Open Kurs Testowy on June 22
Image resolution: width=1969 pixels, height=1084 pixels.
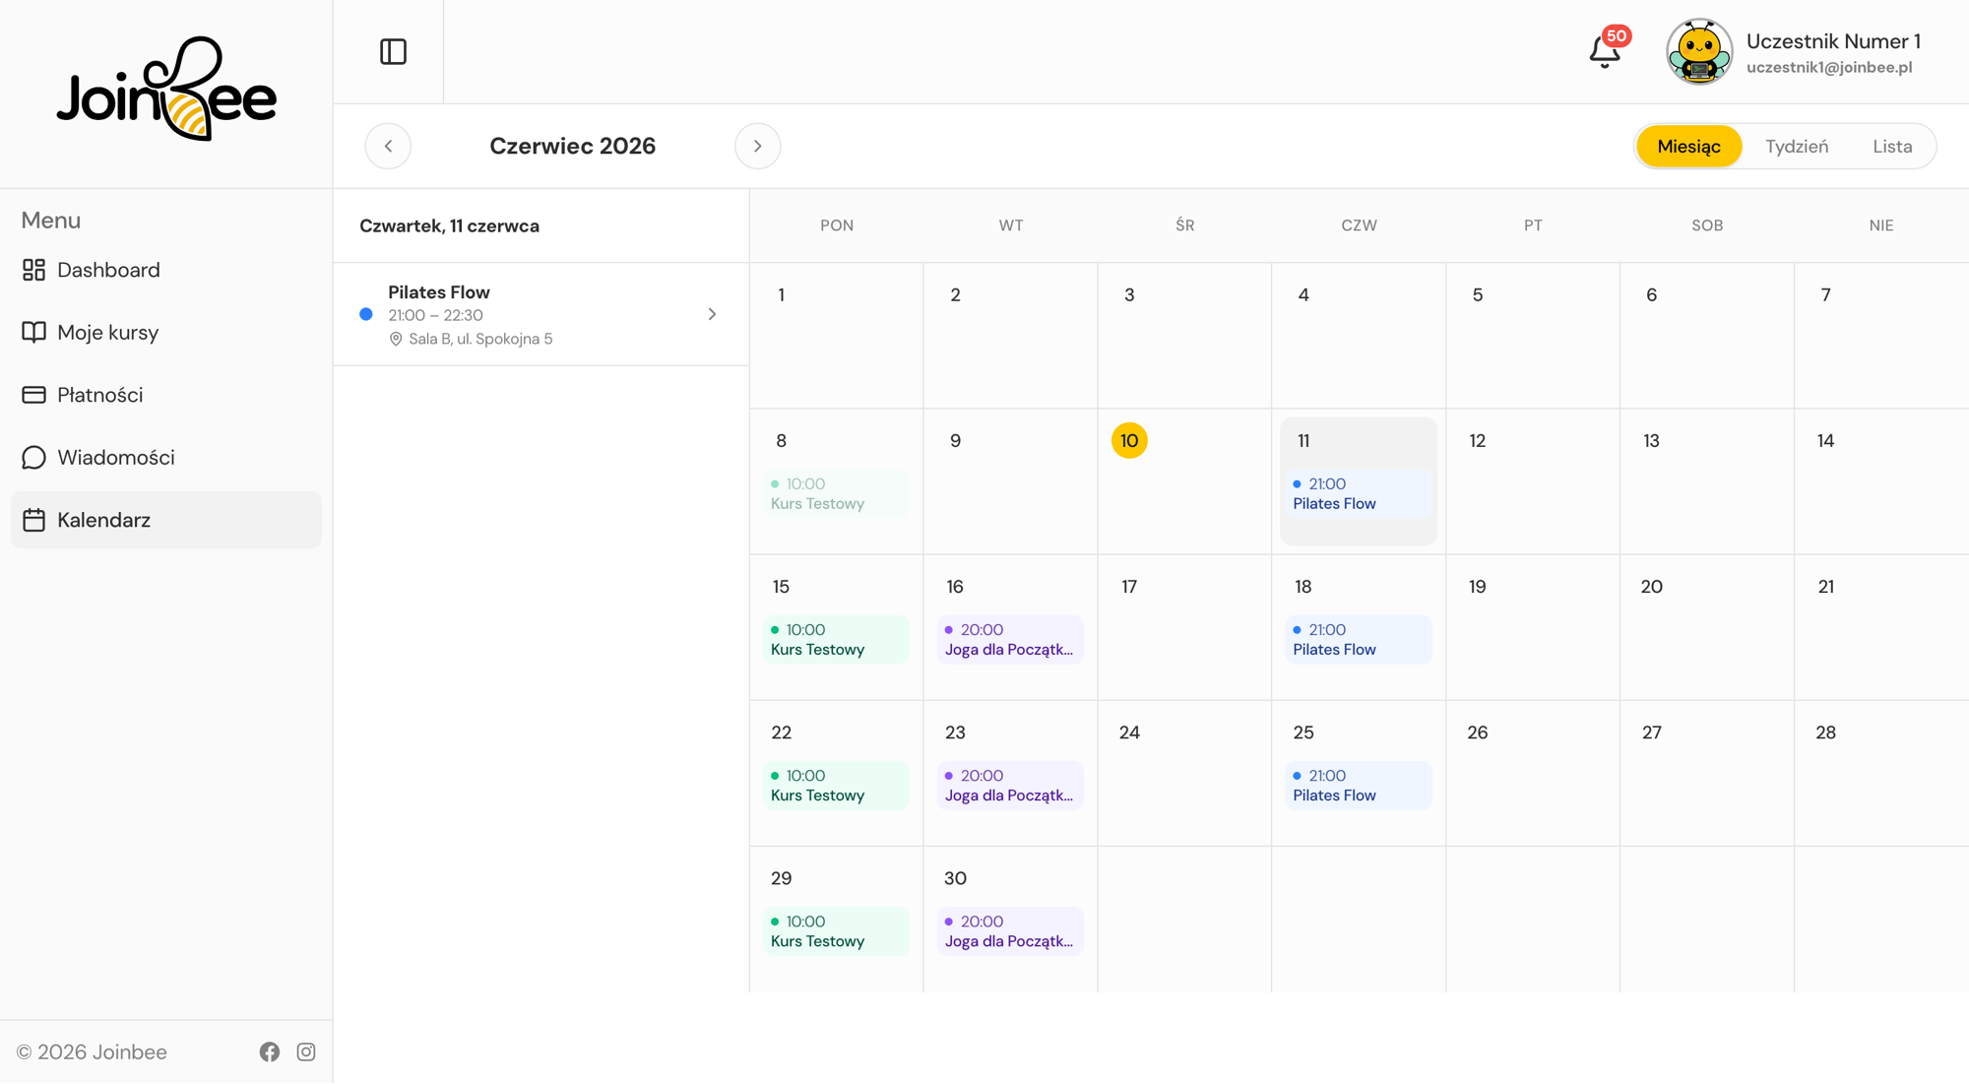click(x=836, y=786)
